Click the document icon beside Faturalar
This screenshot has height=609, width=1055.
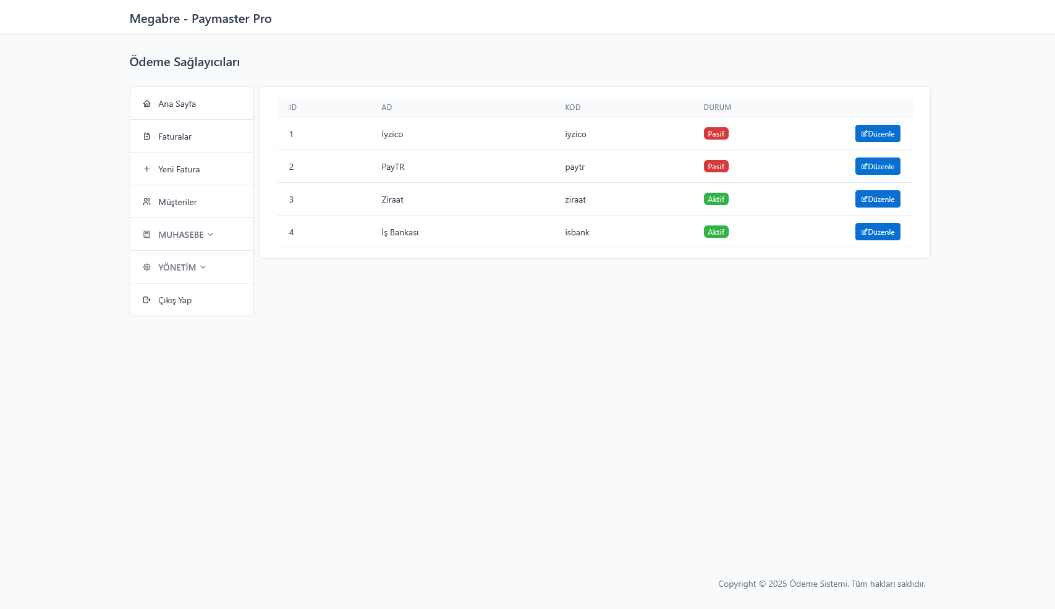pos(146,136)
